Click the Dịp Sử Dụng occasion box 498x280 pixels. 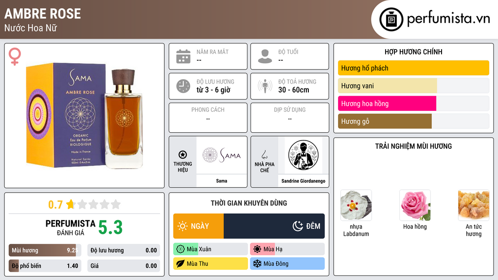click(x=290, y=118)
